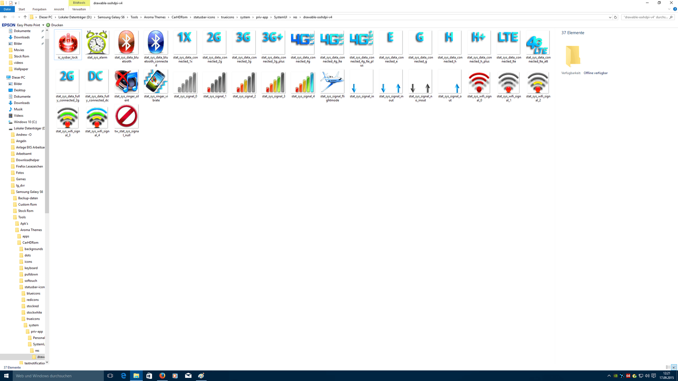Open Epson Easy Photo Print dropdown arrow

click(43, 25)
